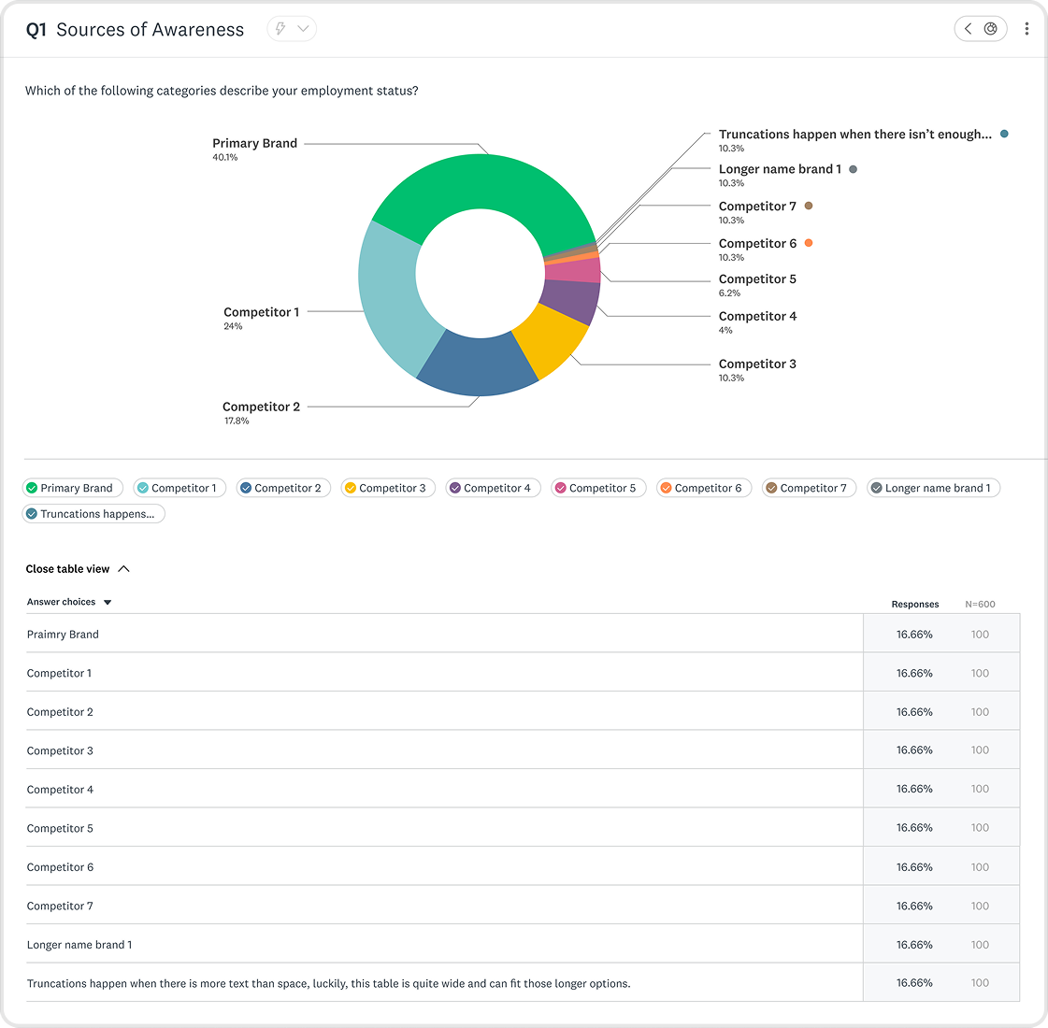Click the lightning bolt icon beside the title
Image resolution: width=1048 pixels, height=1028 pixels.
pos(280,29)
